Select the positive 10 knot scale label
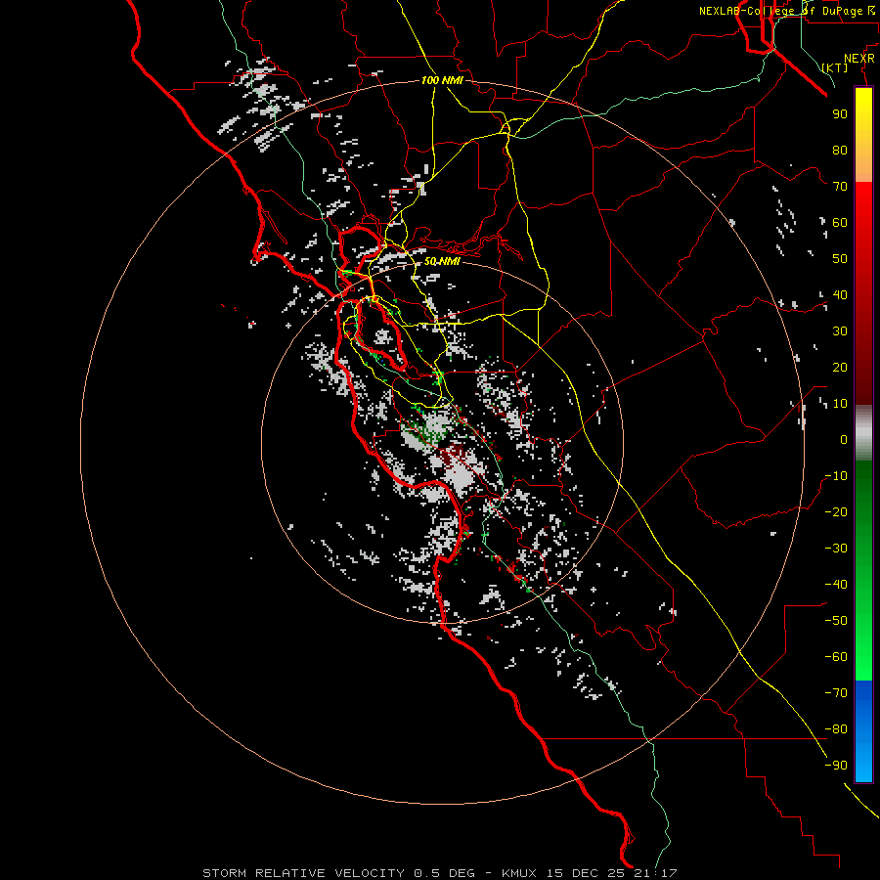Image resolution: width=880 pixels, height=880 pixels. [x=840, y=404]
